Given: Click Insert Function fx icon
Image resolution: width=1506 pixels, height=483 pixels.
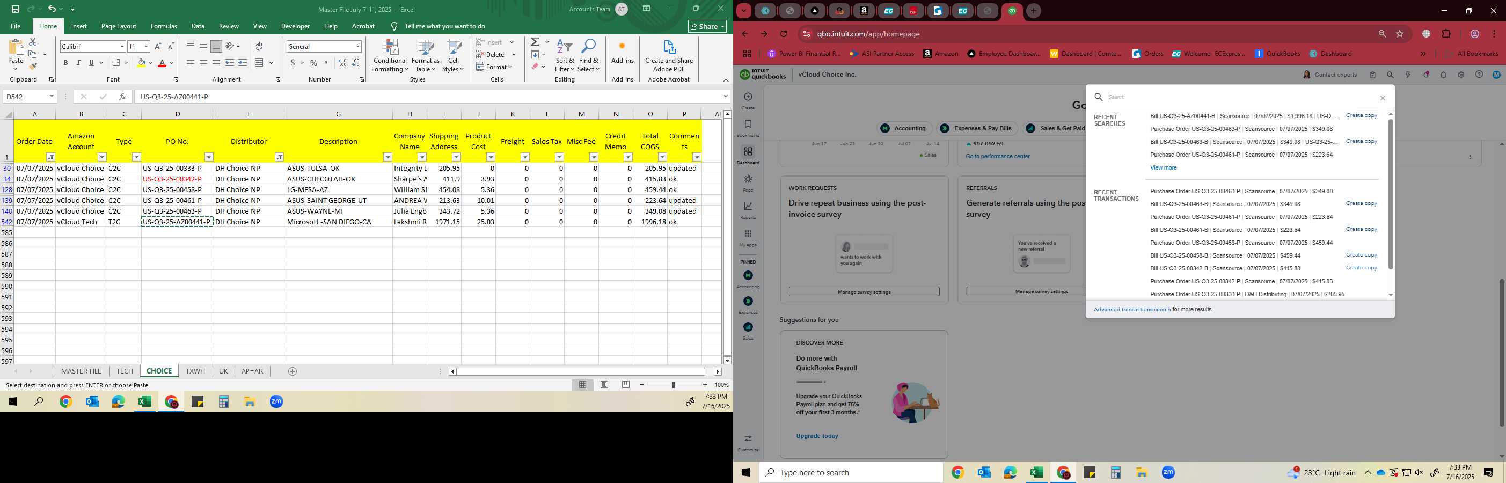Looking at the screenshot, I should tap(122, 97).
